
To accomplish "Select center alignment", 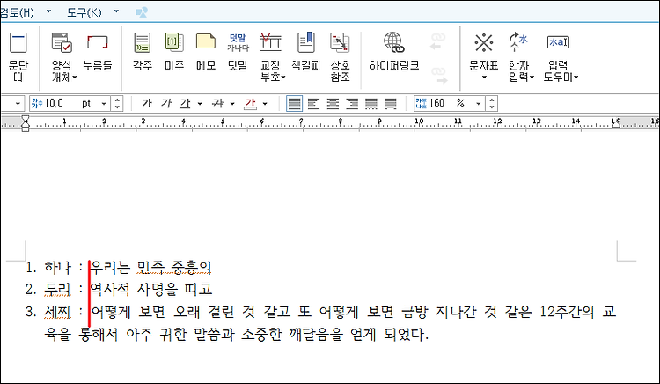I will [x=333, y=104].
